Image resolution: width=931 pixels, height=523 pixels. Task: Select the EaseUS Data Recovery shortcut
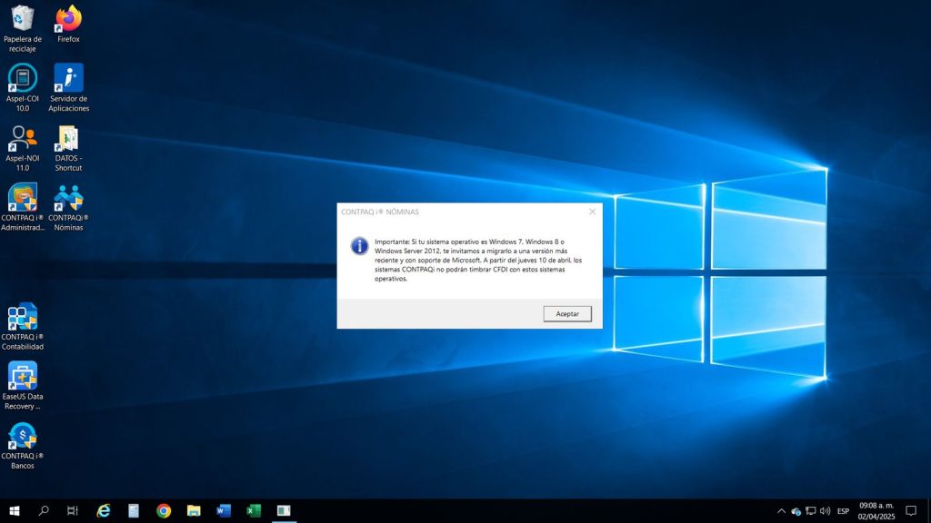[x=23, y=385]
